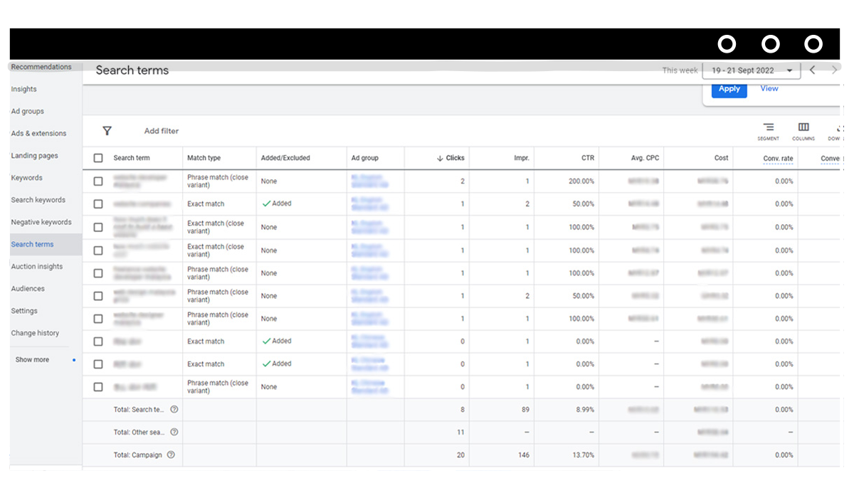
Task: Click the This week label
Action: pos(680,70)
